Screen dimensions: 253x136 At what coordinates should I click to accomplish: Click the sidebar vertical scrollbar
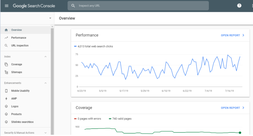(x=52, y=78)
